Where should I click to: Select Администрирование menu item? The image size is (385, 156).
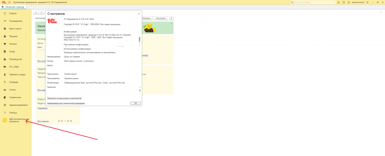coord(18,105)
